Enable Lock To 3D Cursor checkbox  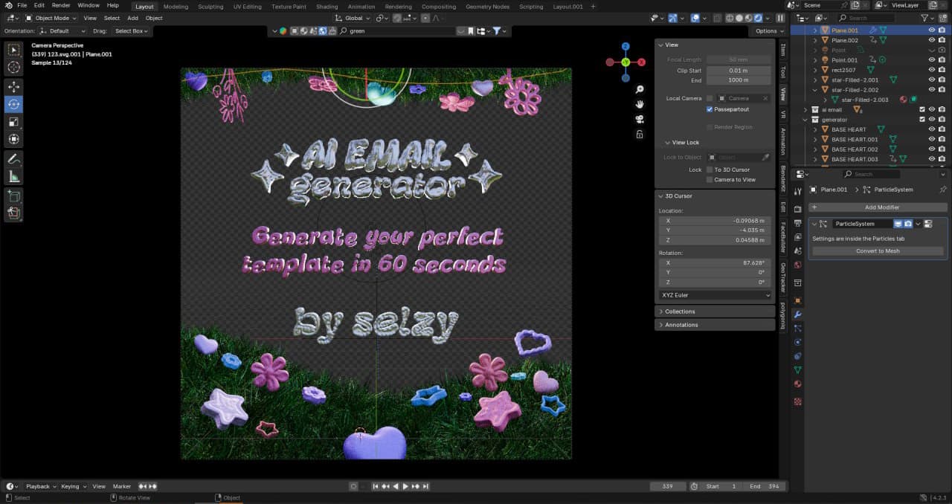click(710, 169)
